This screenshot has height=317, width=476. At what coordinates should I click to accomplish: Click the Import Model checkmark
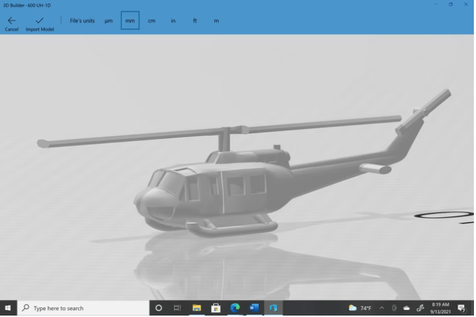40,23
